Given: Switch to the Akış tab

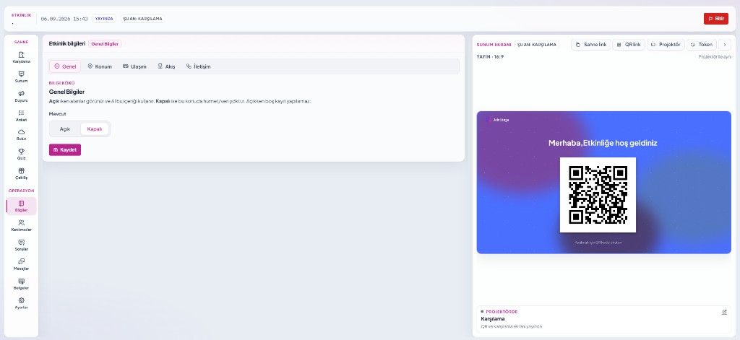Looking at the screenshot, I should pos(167,66).
